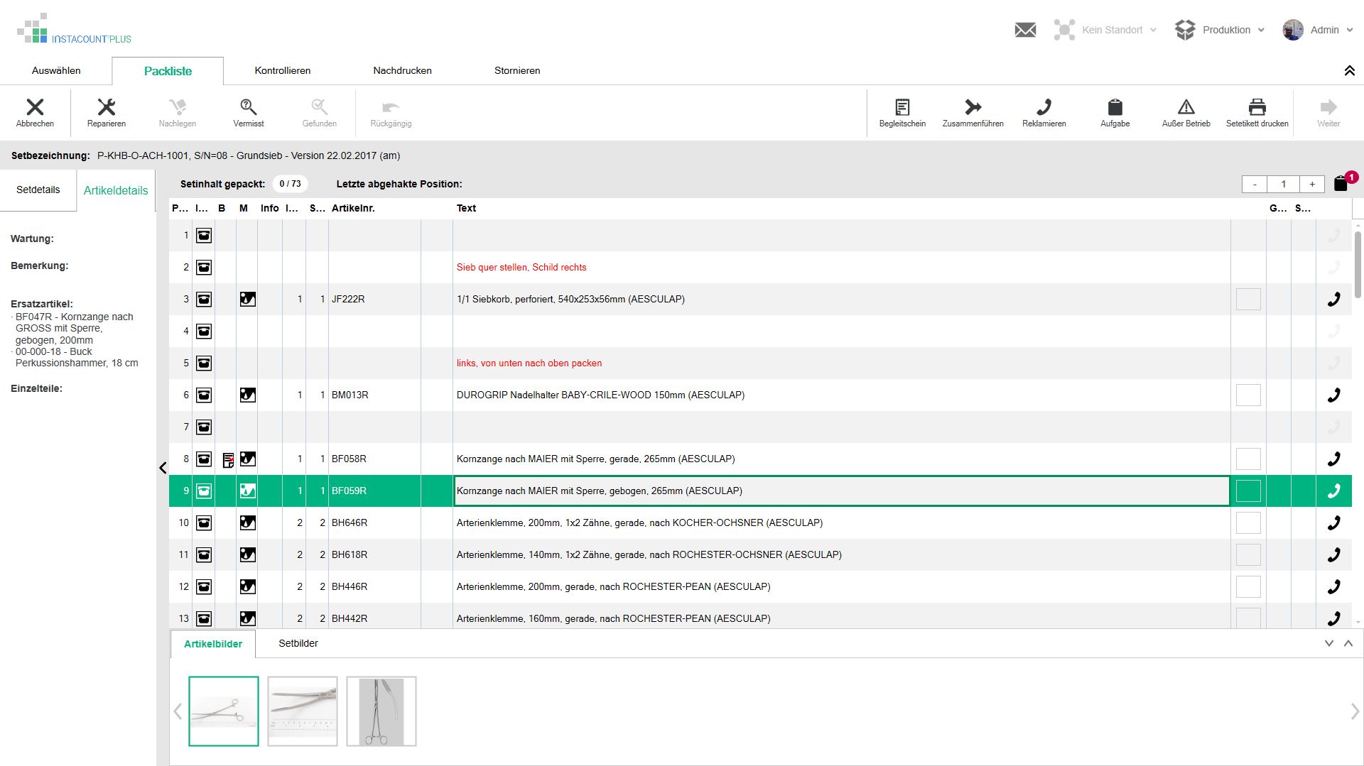The height and width of the screenshot is (766, 1364).
Task: Click the Setetikett drucken printer icon
Action: tap(1257, 108)
